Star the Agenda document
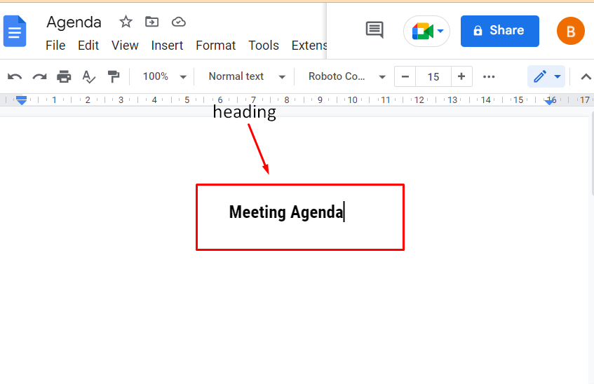The height and width of the screenshot is (384, 594). [126, 22]
